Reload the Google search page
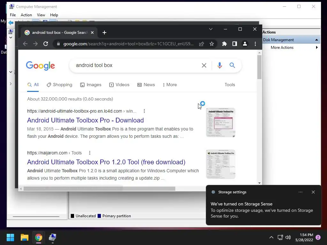Screen dimensions: 327x245 click(x=46, y=44)
